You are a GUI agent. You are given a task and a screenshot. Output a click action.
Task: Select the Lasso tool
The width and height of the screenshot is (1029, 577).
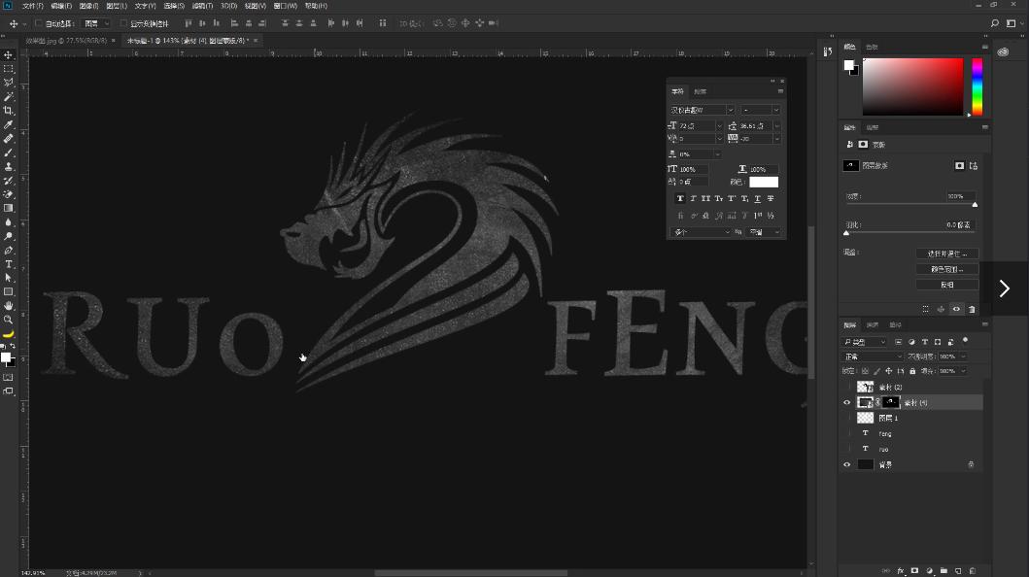tap(9, 83)
